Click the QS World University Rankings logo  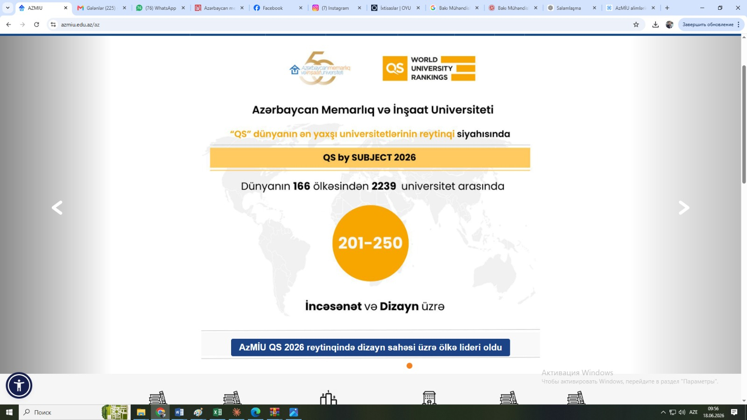coord(429,69)
